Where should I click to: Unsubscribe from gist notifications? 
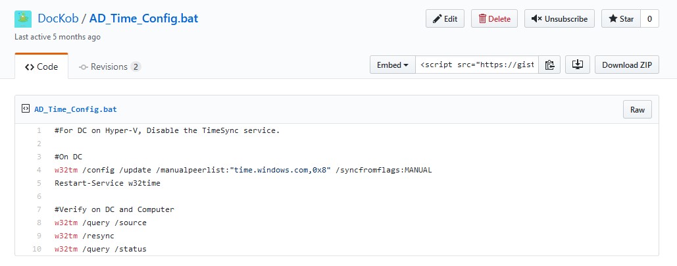click(559, 19)
